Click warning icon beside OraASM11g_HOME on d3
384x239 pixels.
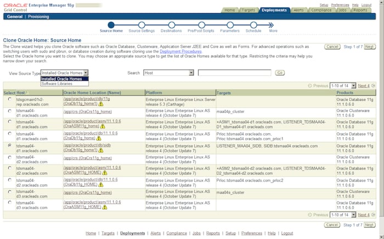pos(105,207)
